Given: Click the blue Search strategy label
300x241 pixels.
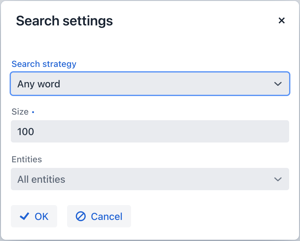Looking at the screenshot, I should click(x=43, y=64).
